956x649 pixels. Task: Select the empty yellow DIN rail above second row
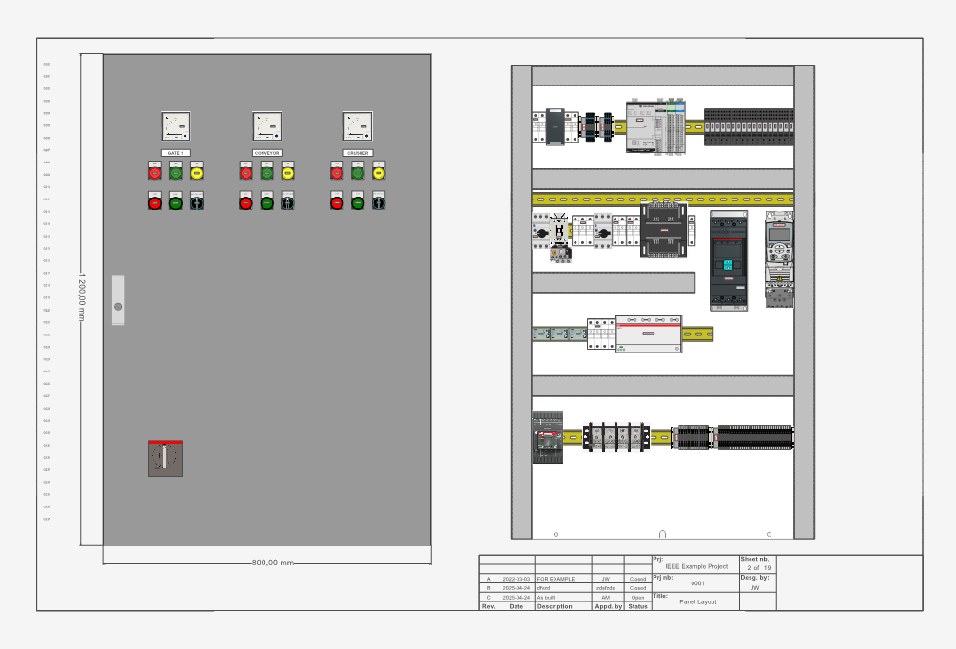663,200
